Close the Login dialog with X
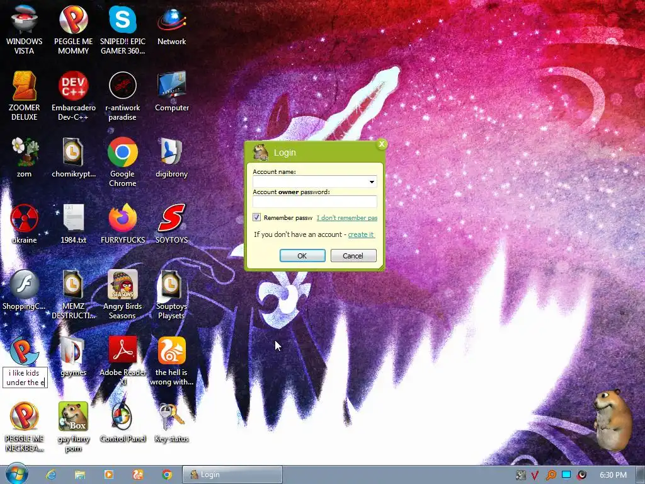645x484 pixels. tap(382, 144)
